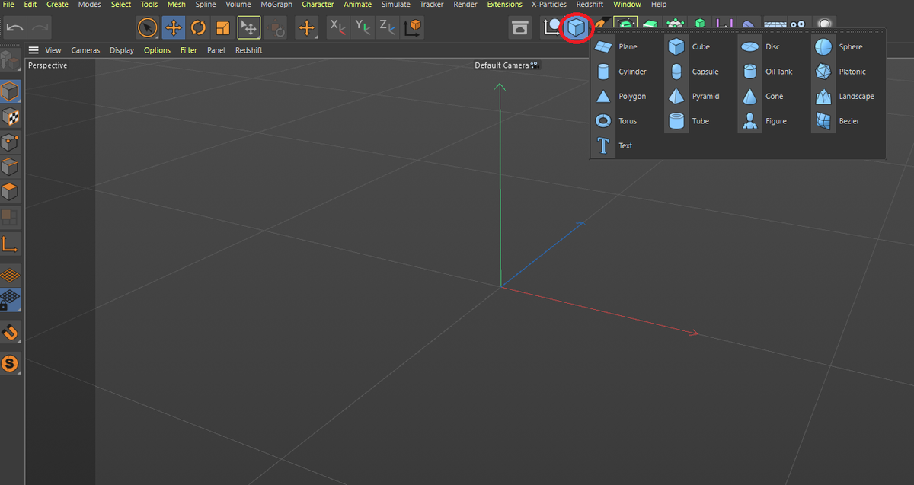Select the Live Selection tool

pos(148,28)
